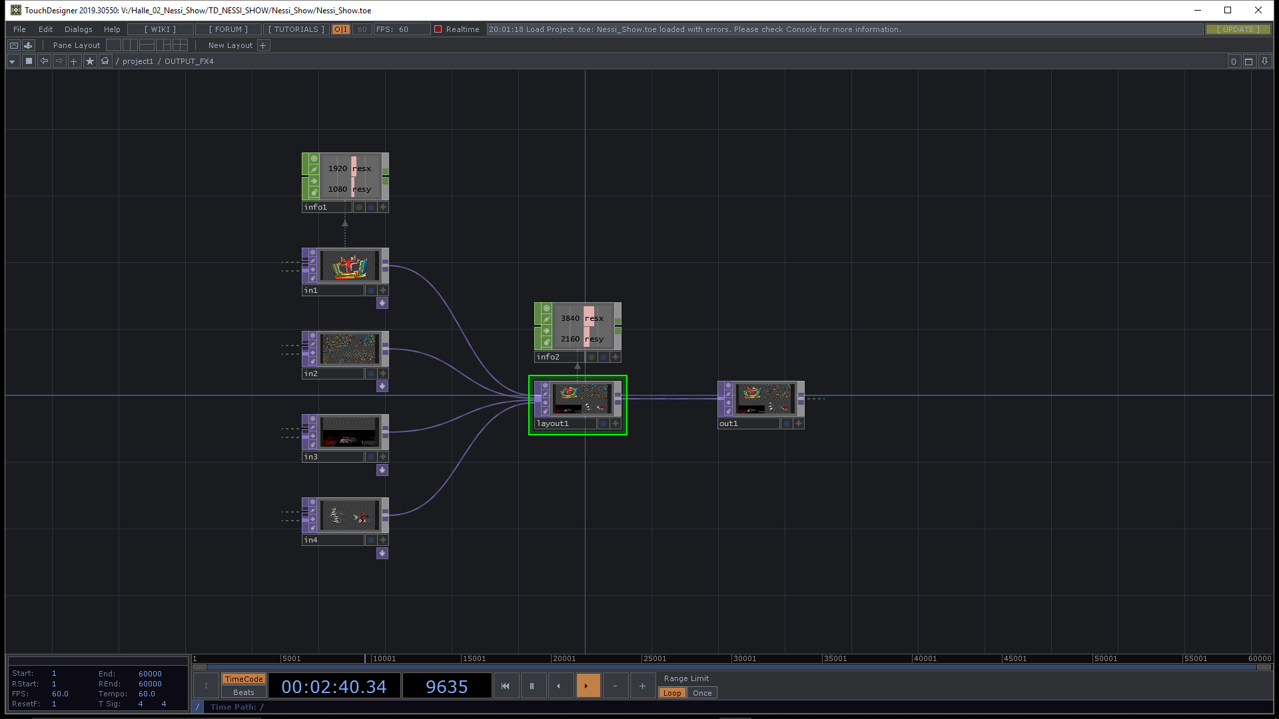Switch the time display to Beats

[243, 692]
